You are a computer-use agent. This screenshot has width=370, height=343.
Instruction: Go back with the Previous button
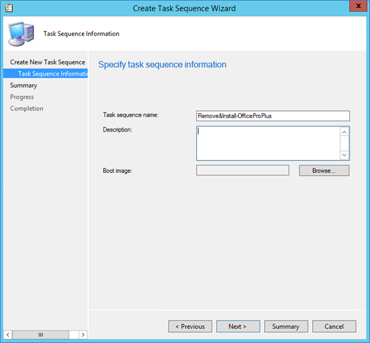[x=190, y=326]
